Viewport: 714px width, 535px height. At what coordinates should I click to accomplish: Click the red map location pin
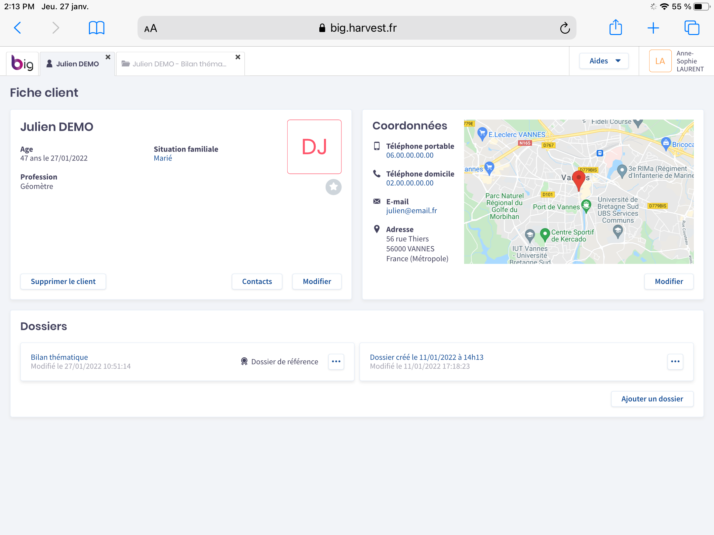coord(579,180)
